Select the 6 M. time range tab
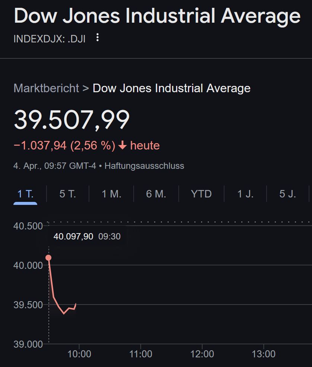312x367 pixels. pos(156,194)
